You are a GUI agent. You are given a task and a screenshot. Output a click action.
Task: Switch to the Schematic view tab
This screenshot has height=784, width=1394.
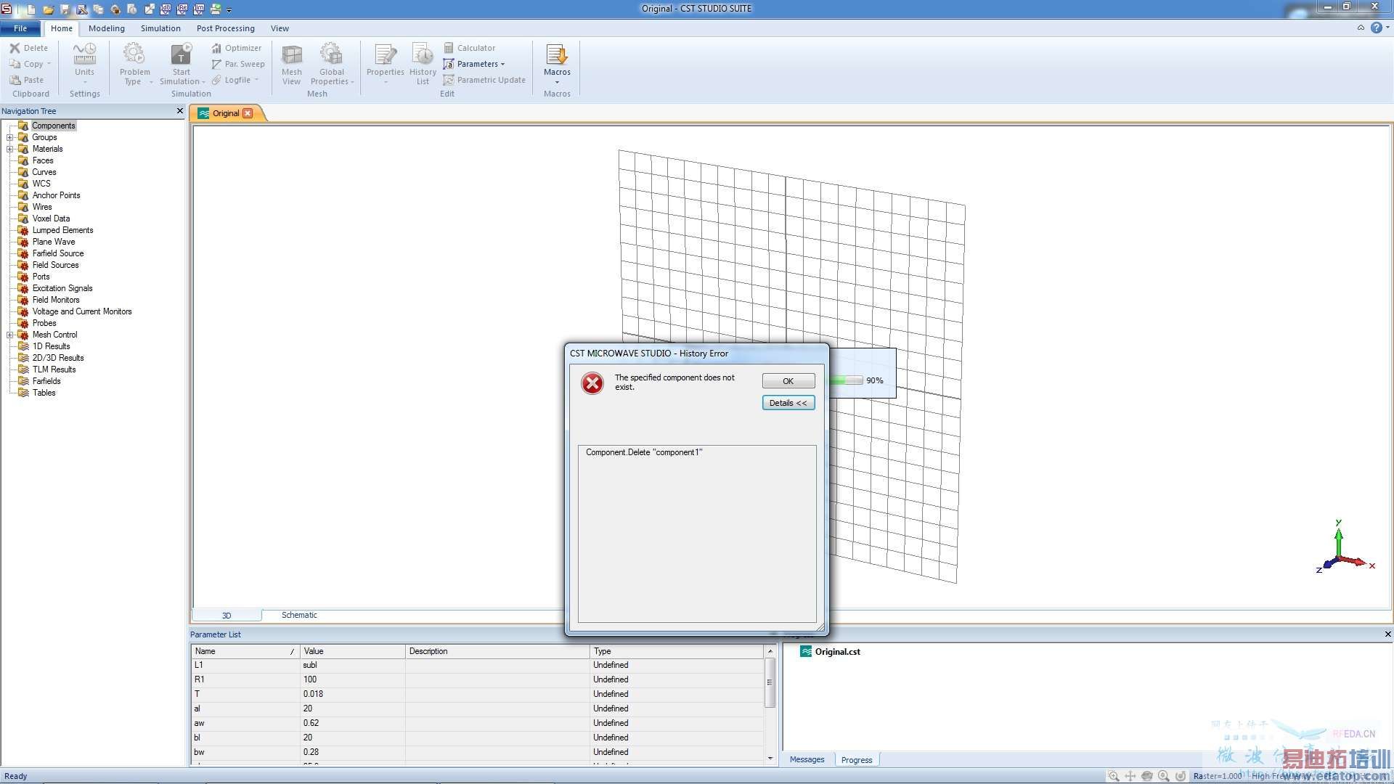pyautogui.click(x=299, y=615)
